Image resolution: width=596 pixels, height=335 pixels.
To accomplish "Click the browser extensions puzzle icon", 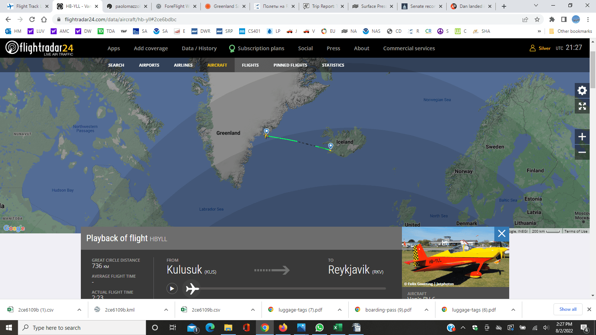I will [552, 19].
